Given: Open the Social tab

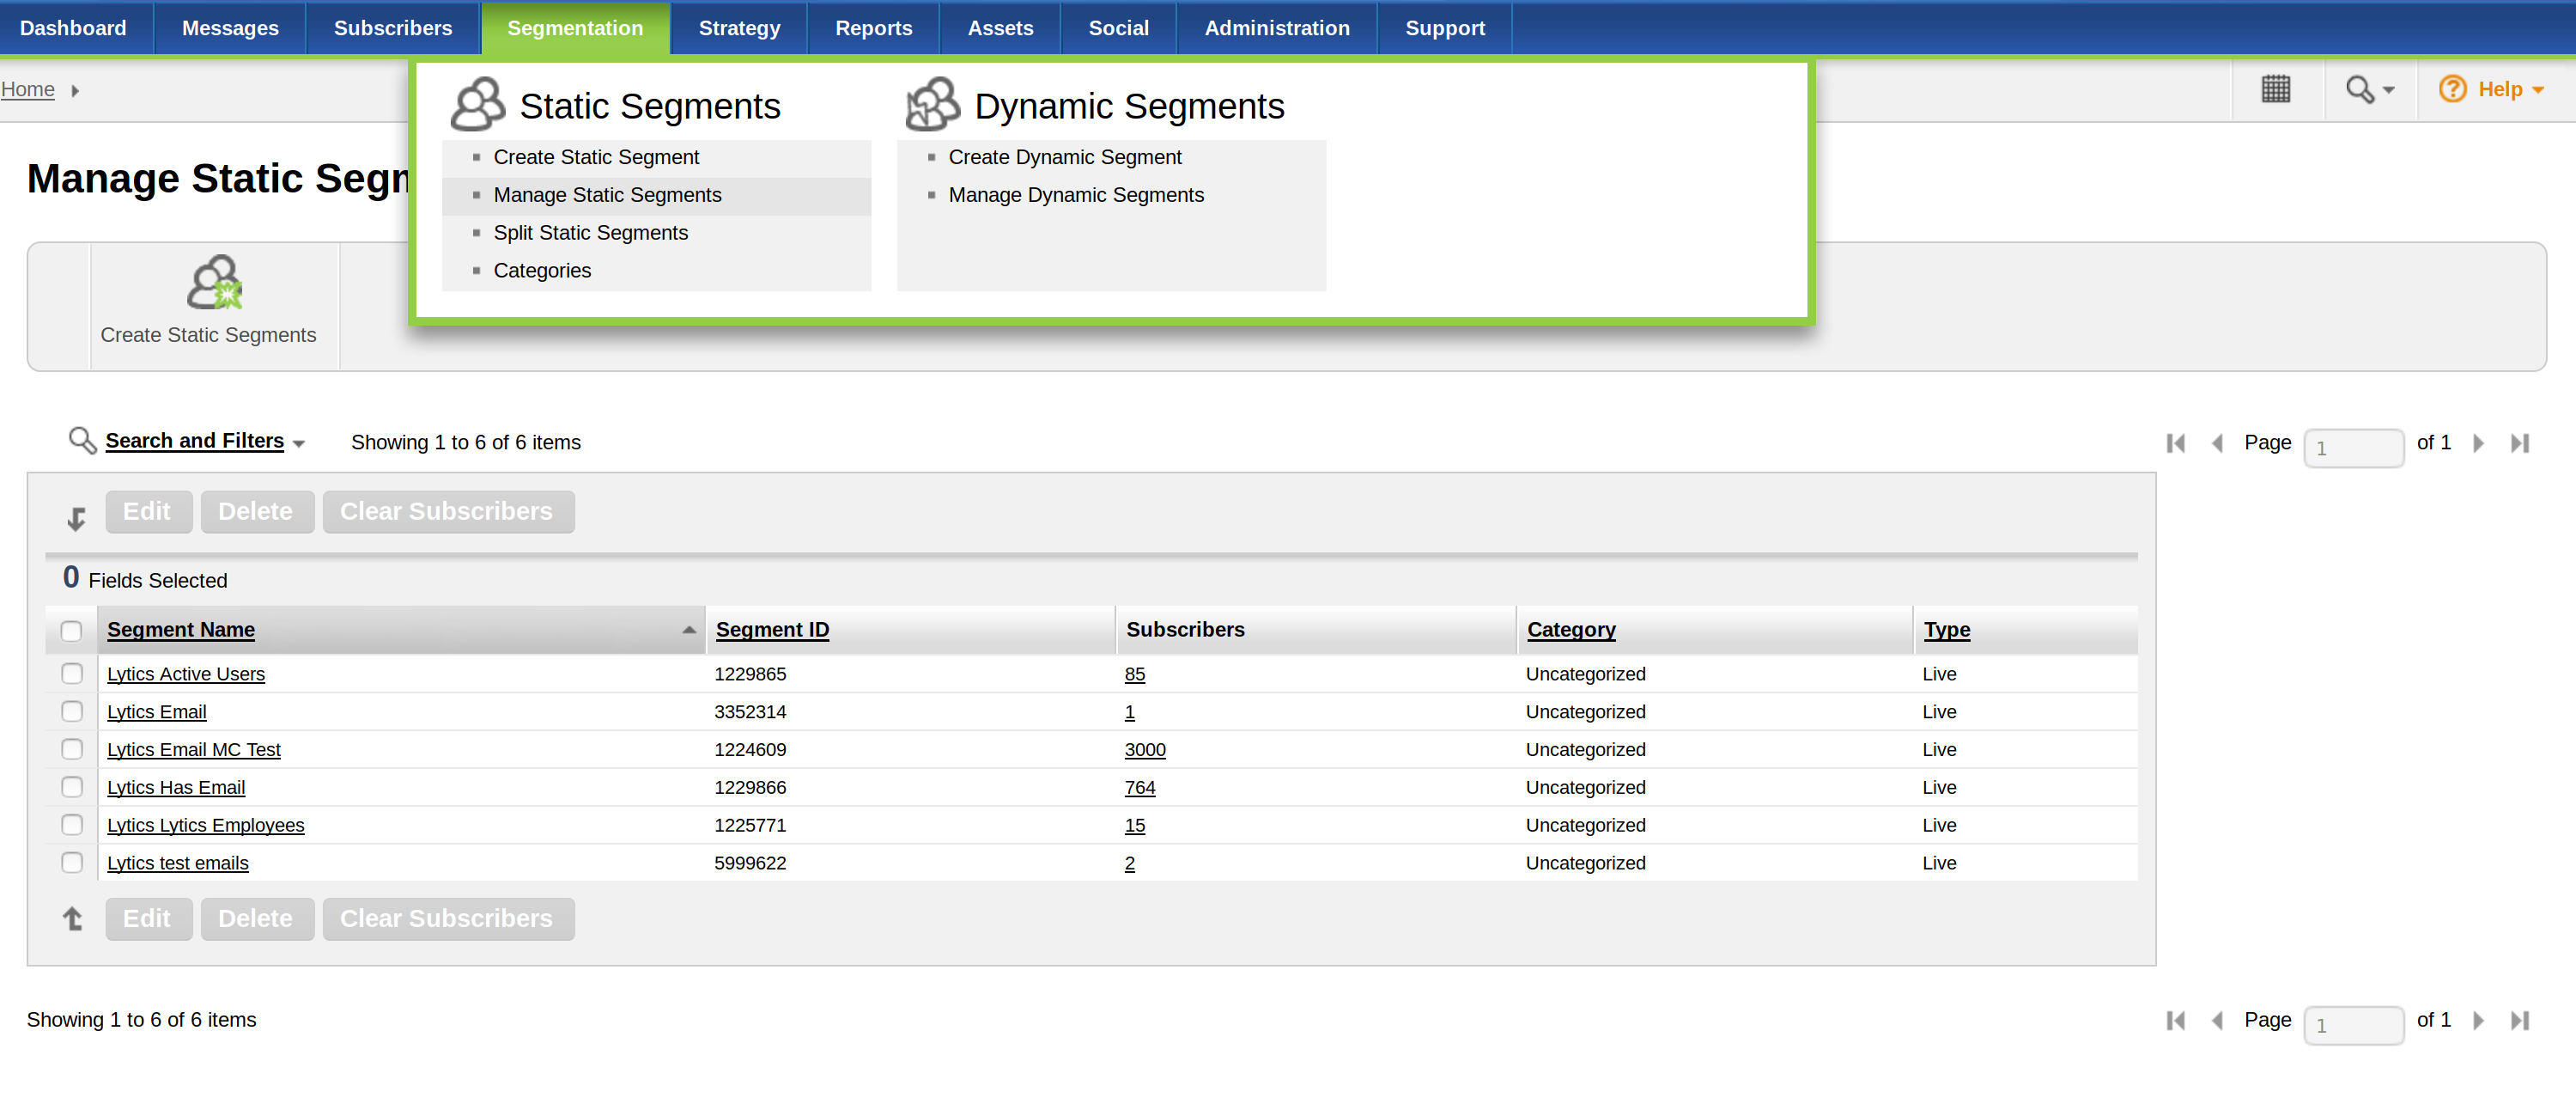Looking at the screenshot, I should 1118,28.
